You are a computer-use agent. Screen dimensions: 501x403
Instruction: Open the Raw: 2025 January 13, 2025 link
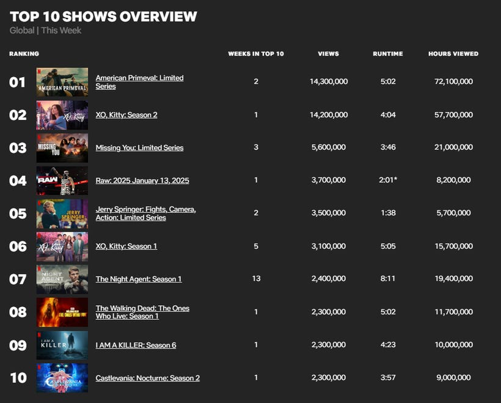[142, 180]
